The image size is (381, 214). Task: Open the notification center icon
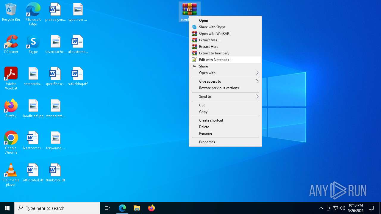(x=371, y=208)
